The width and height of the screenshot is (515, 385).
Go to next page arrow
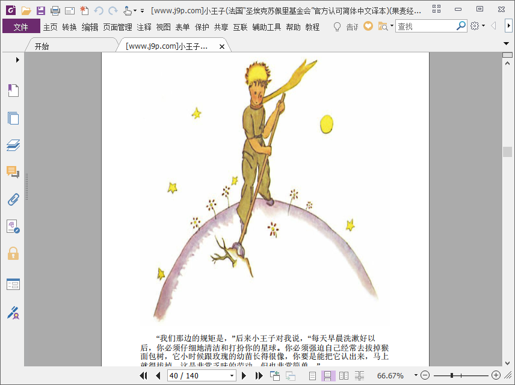pyautogui.click(x=244, y=375)
